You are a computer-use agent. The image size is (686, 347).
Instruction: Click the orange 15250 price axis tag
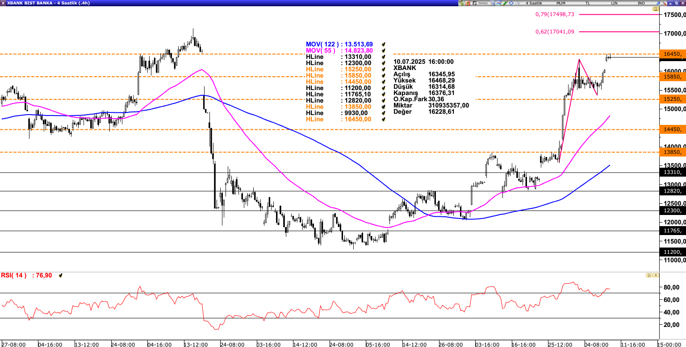tap(673, 99)
